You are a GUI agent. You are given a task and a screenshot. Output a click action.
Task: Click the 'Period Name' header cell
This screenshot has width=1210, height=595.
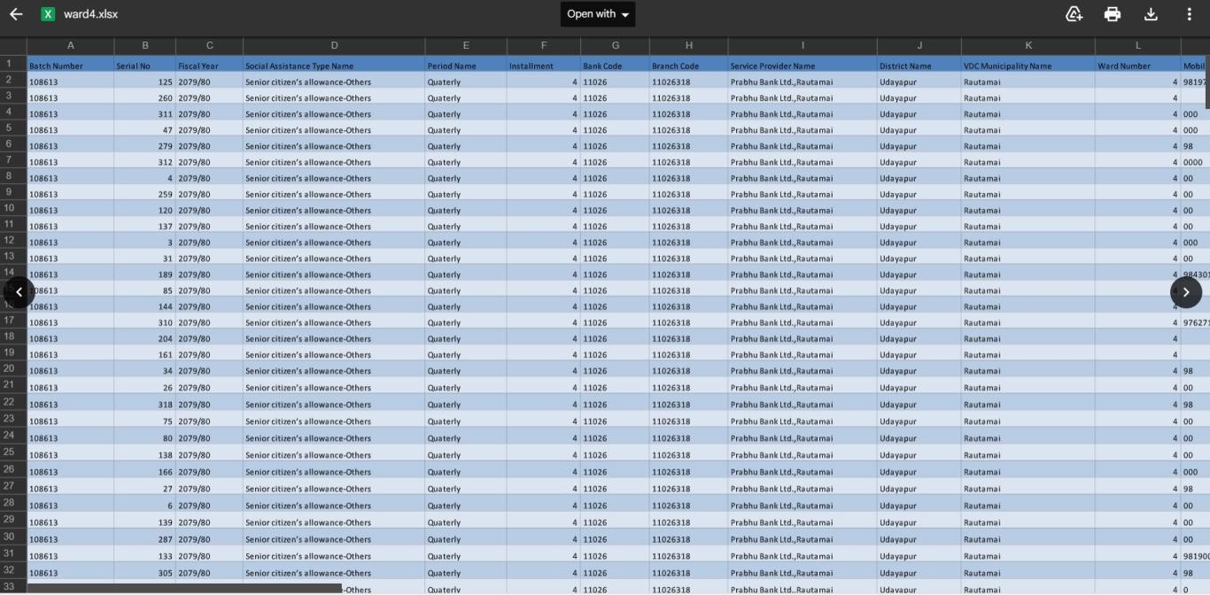click(x=466, y=66)
